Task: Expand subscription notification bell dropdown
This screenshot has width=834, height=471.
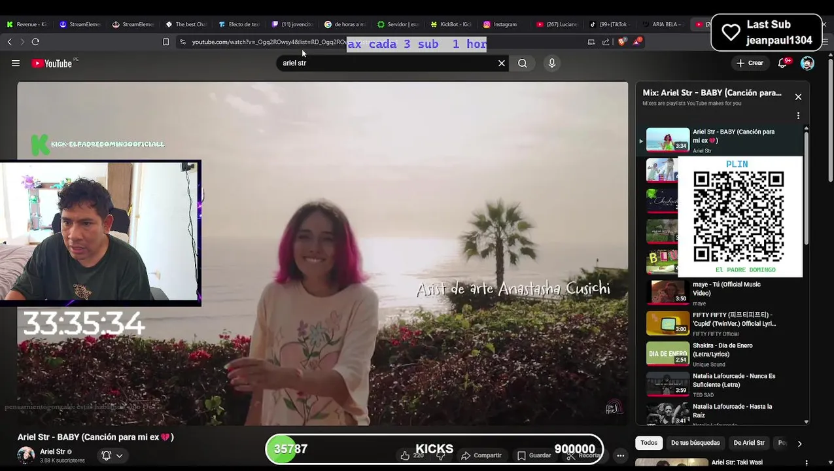Action: coord(112,455)
